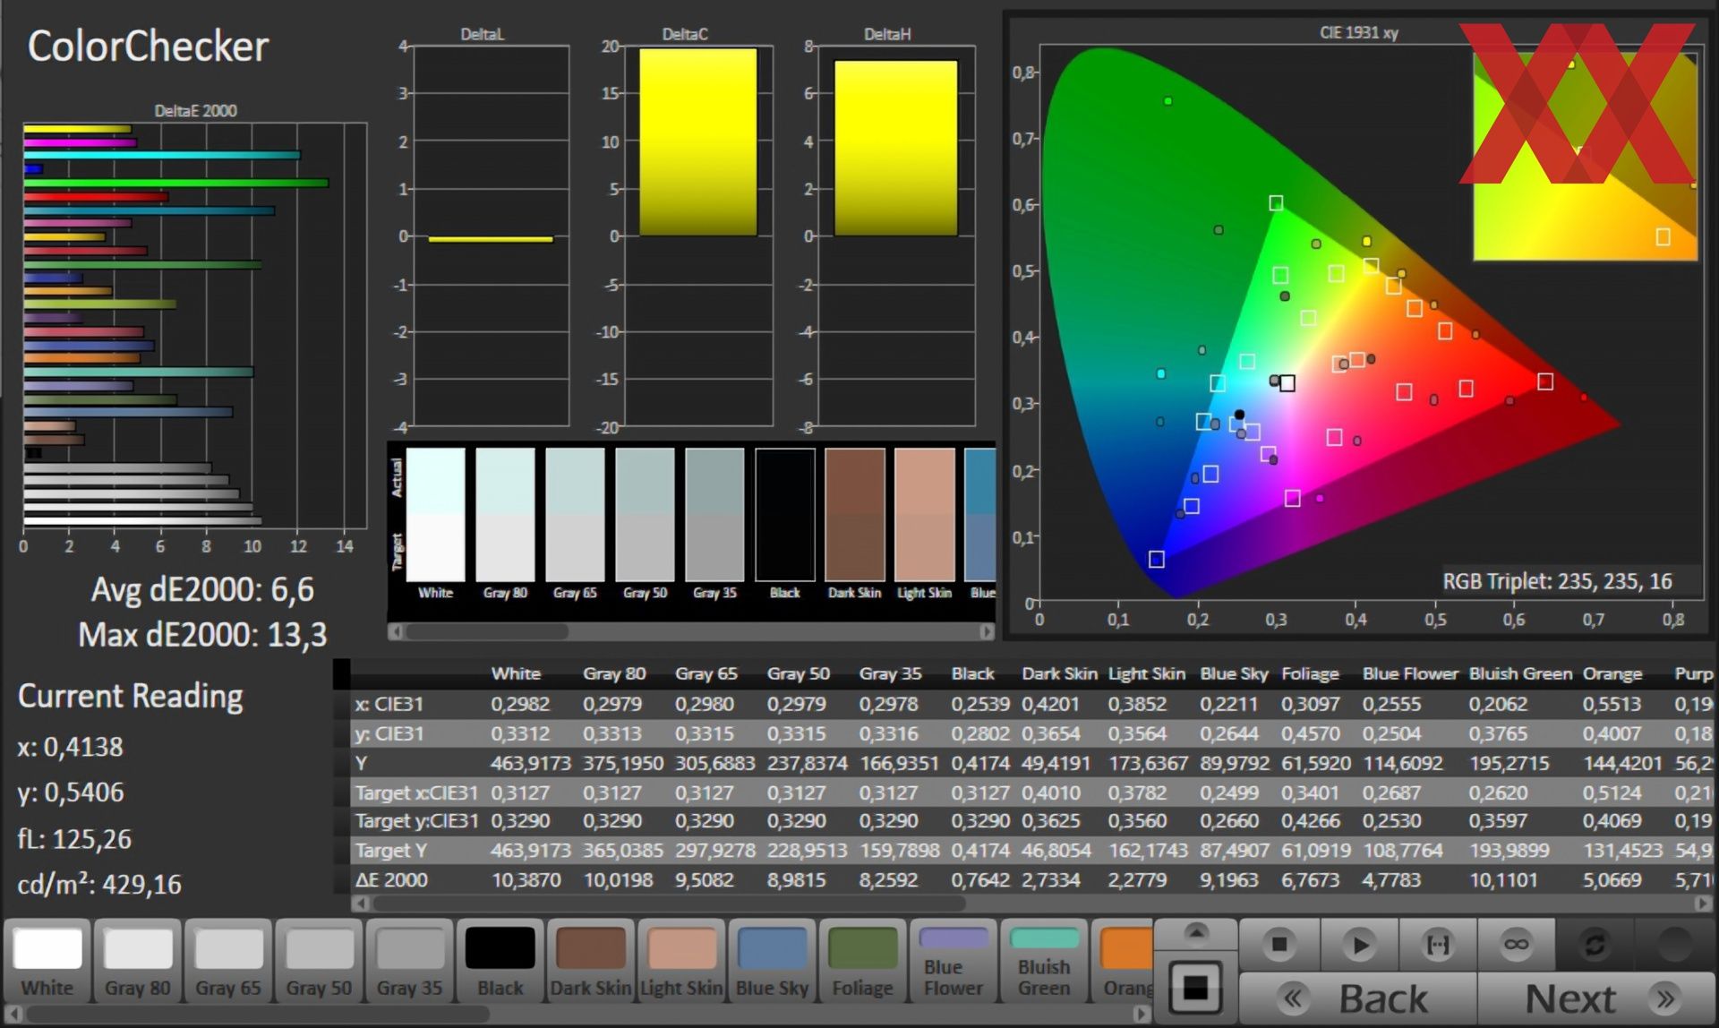1719x1028 pixels.
Task: Choose the Bluish Green patch button
Action: (x=1044, y=962)
